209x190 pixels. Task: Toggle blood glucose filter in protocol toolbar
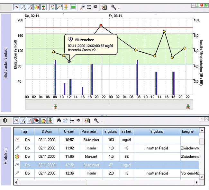(x=16, y=121)
